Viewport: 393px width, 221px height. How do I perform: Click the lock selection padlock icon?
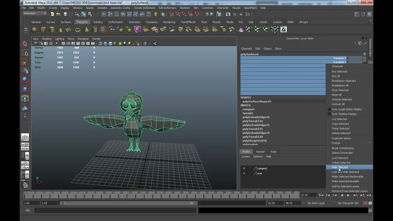(156, 14)
